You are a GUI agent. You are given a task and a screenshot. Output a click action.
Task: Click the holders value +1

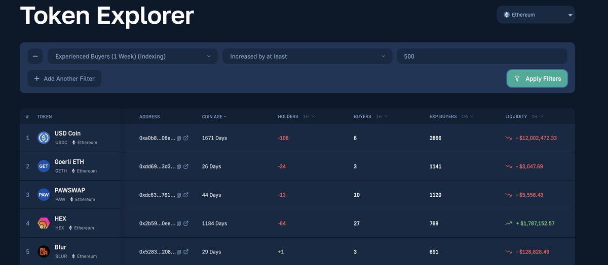click(281, 251)
